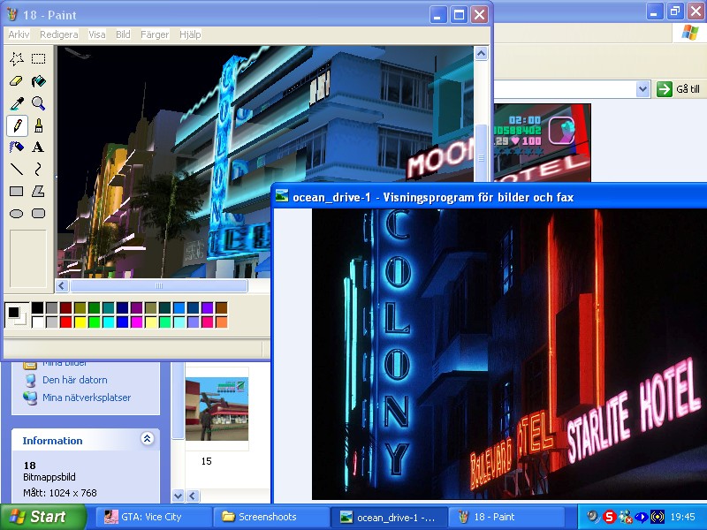Choose the Airbrush spray tool

[x=16, y=148]
